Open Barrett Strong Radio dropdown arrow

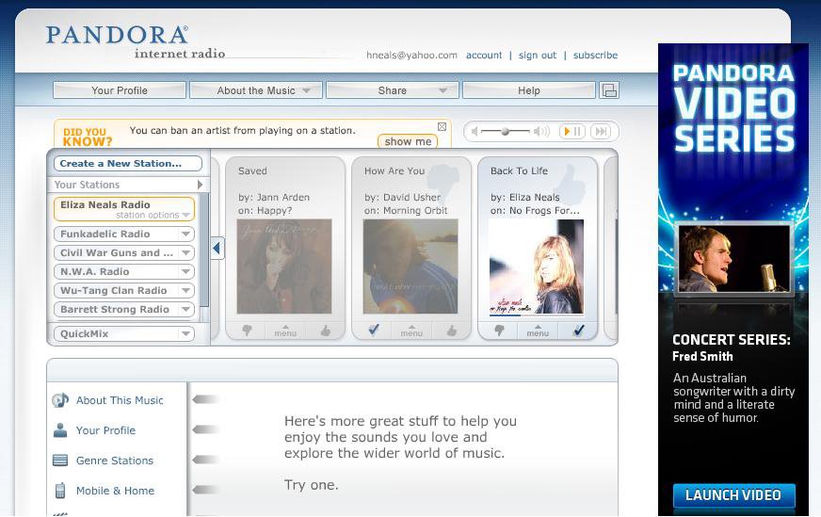tap(185, 310)
